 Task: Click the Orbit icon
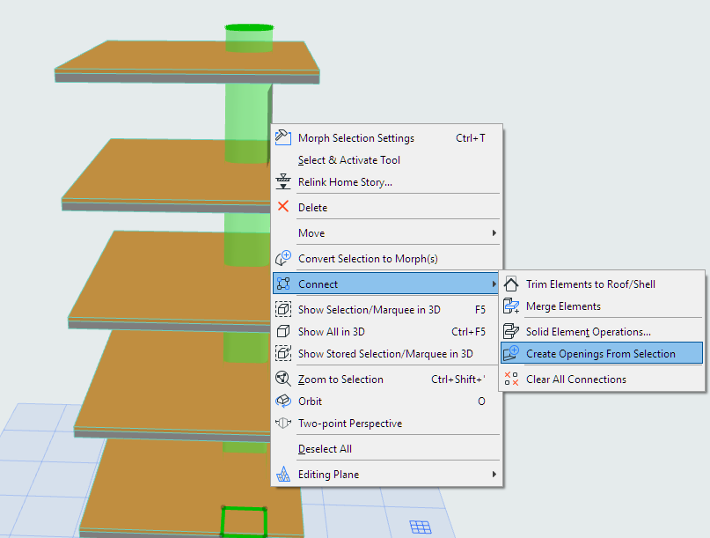point(283,401)
